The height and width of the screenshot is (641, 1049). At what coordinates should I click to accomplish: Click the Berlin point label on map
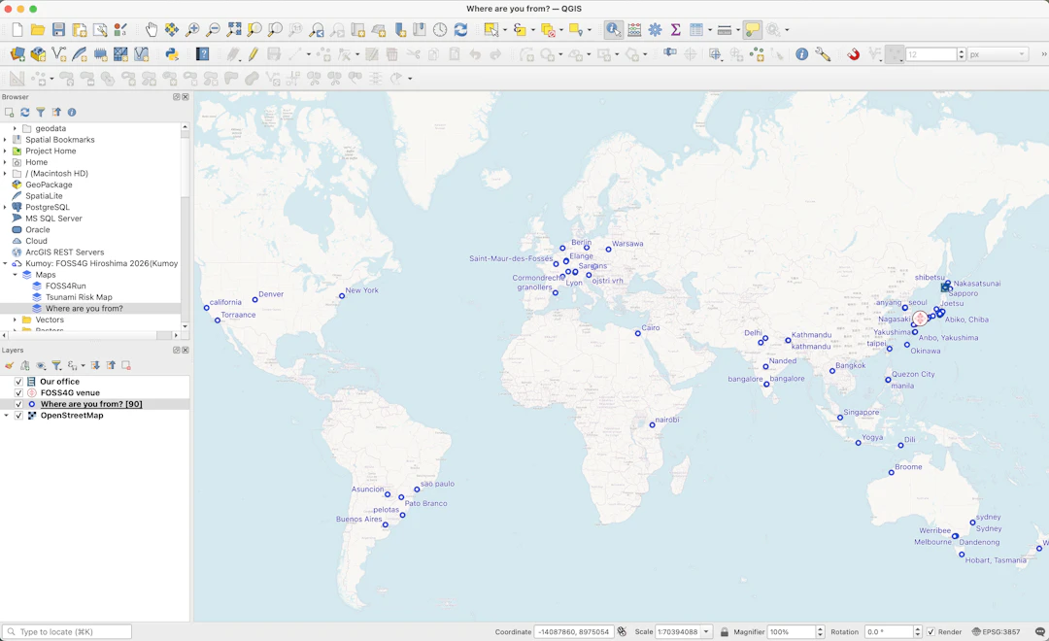pos(582,242)
